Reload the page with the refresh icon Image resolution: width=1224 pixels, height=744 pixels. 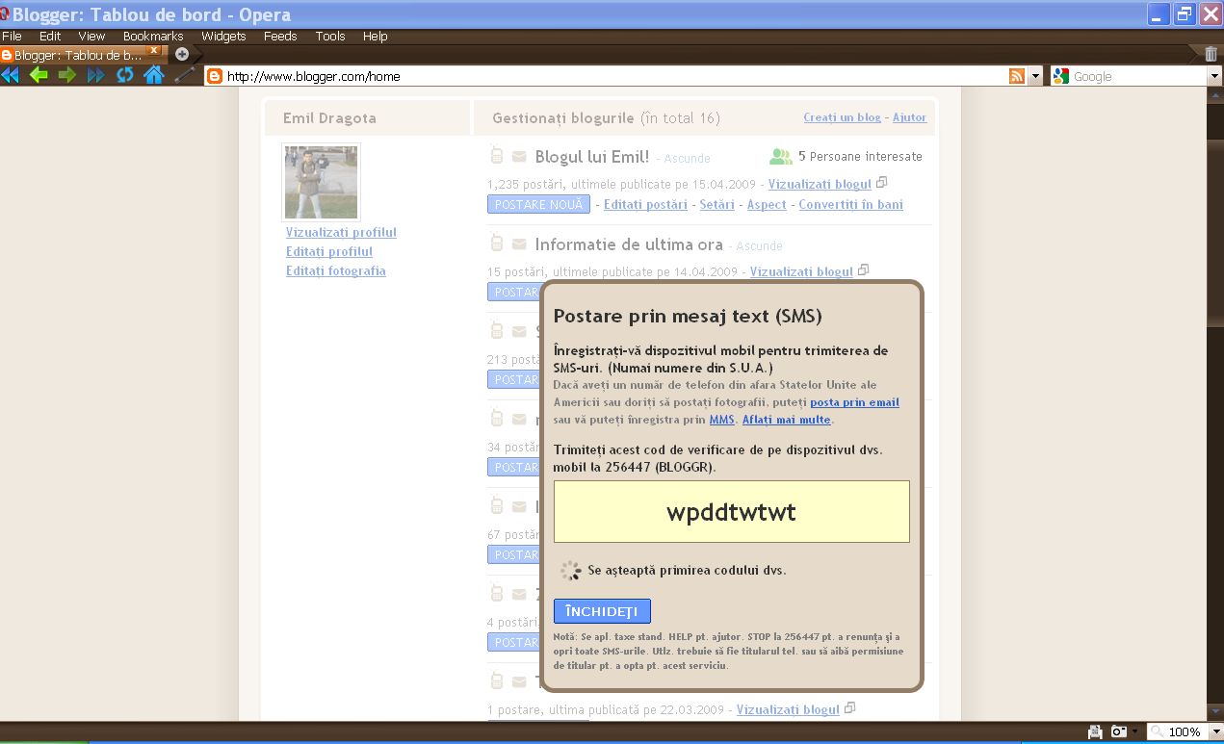click(124, 75)
